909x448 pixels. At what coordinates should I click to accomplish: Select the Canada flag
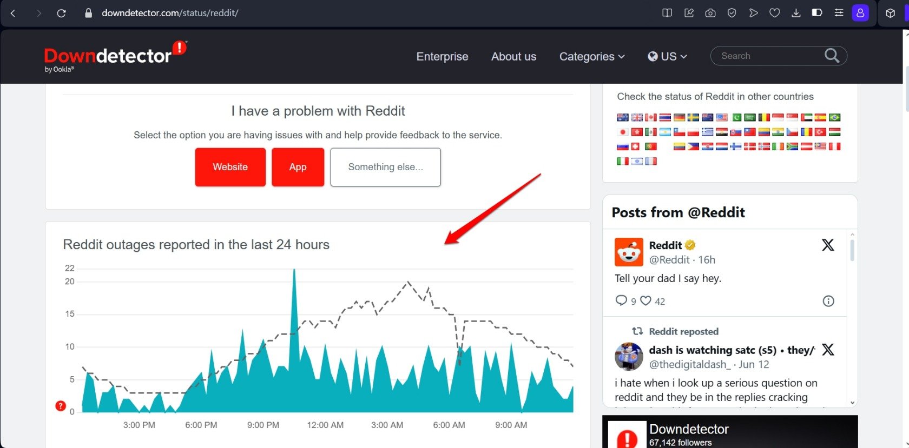[x=651, y=117]
